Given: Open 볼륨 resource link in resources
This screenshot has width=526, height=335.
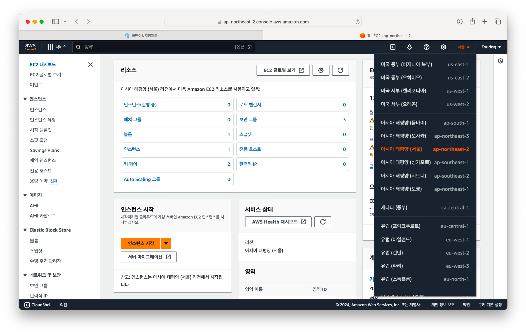Looking at the screenshot, I should [x=128, y=134].
